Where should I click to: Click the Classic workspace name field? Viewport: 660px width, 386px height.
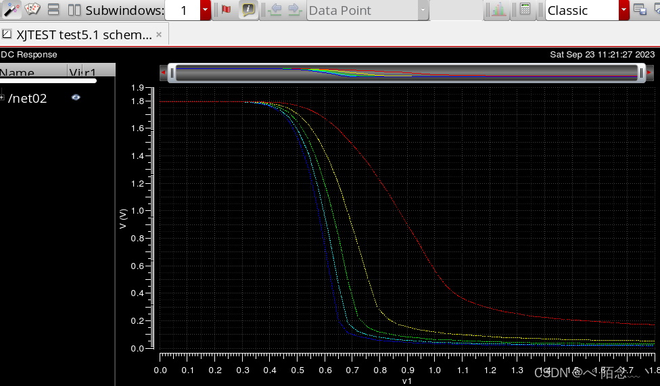582,10
